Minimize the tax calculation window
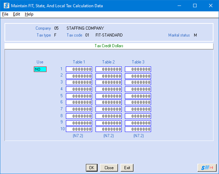This screenshot has height=174, width=219. 179,6
